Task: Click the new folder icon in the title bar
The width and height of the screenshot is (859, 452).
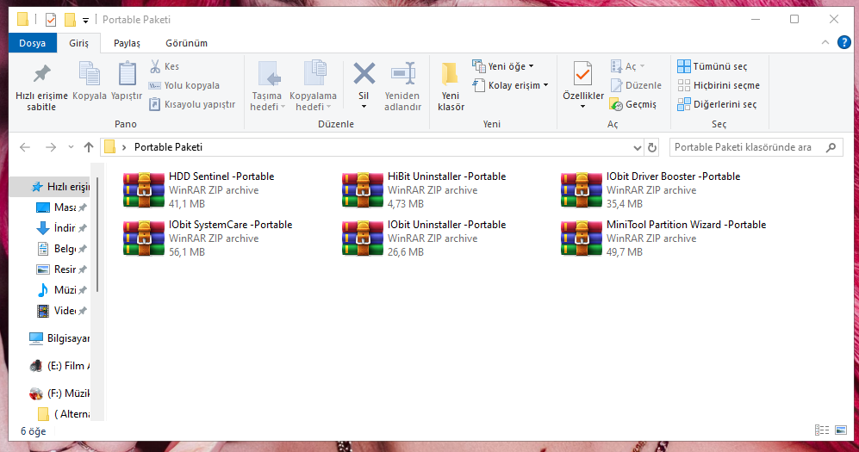Action: [70, 20]
